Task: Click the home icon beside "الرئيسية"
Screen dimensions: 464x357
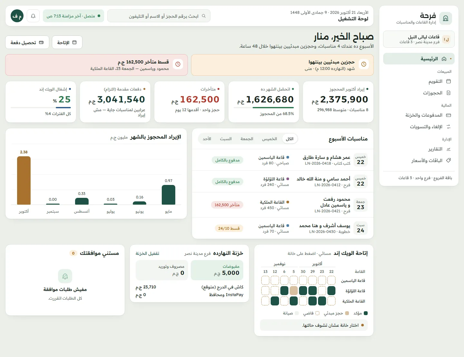Action: point(444,59)
